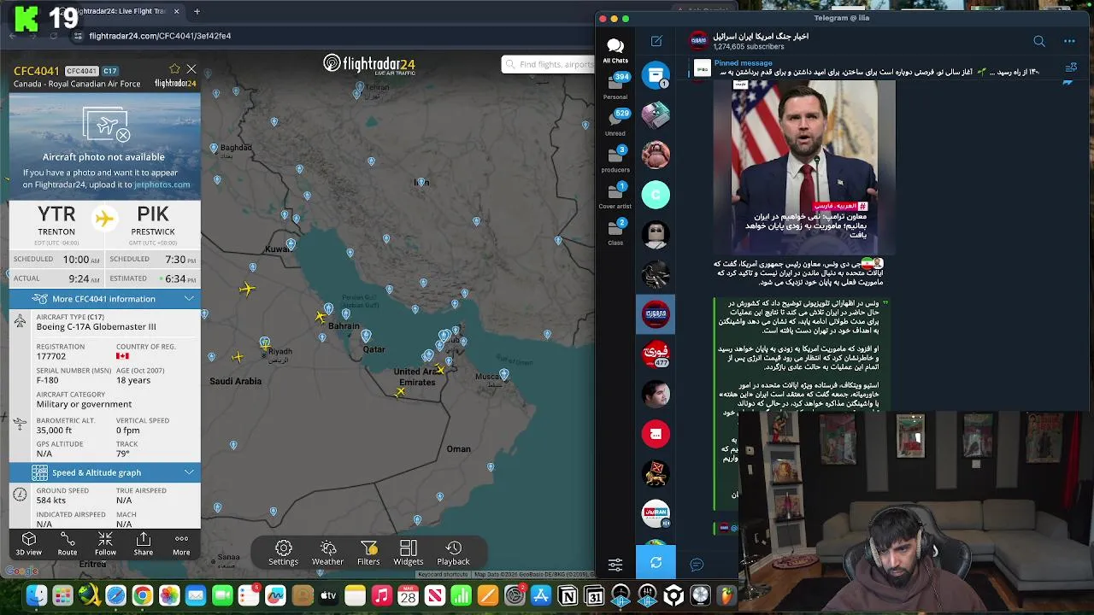
Task: View site information icon in address bar
Action: (78, 36)
